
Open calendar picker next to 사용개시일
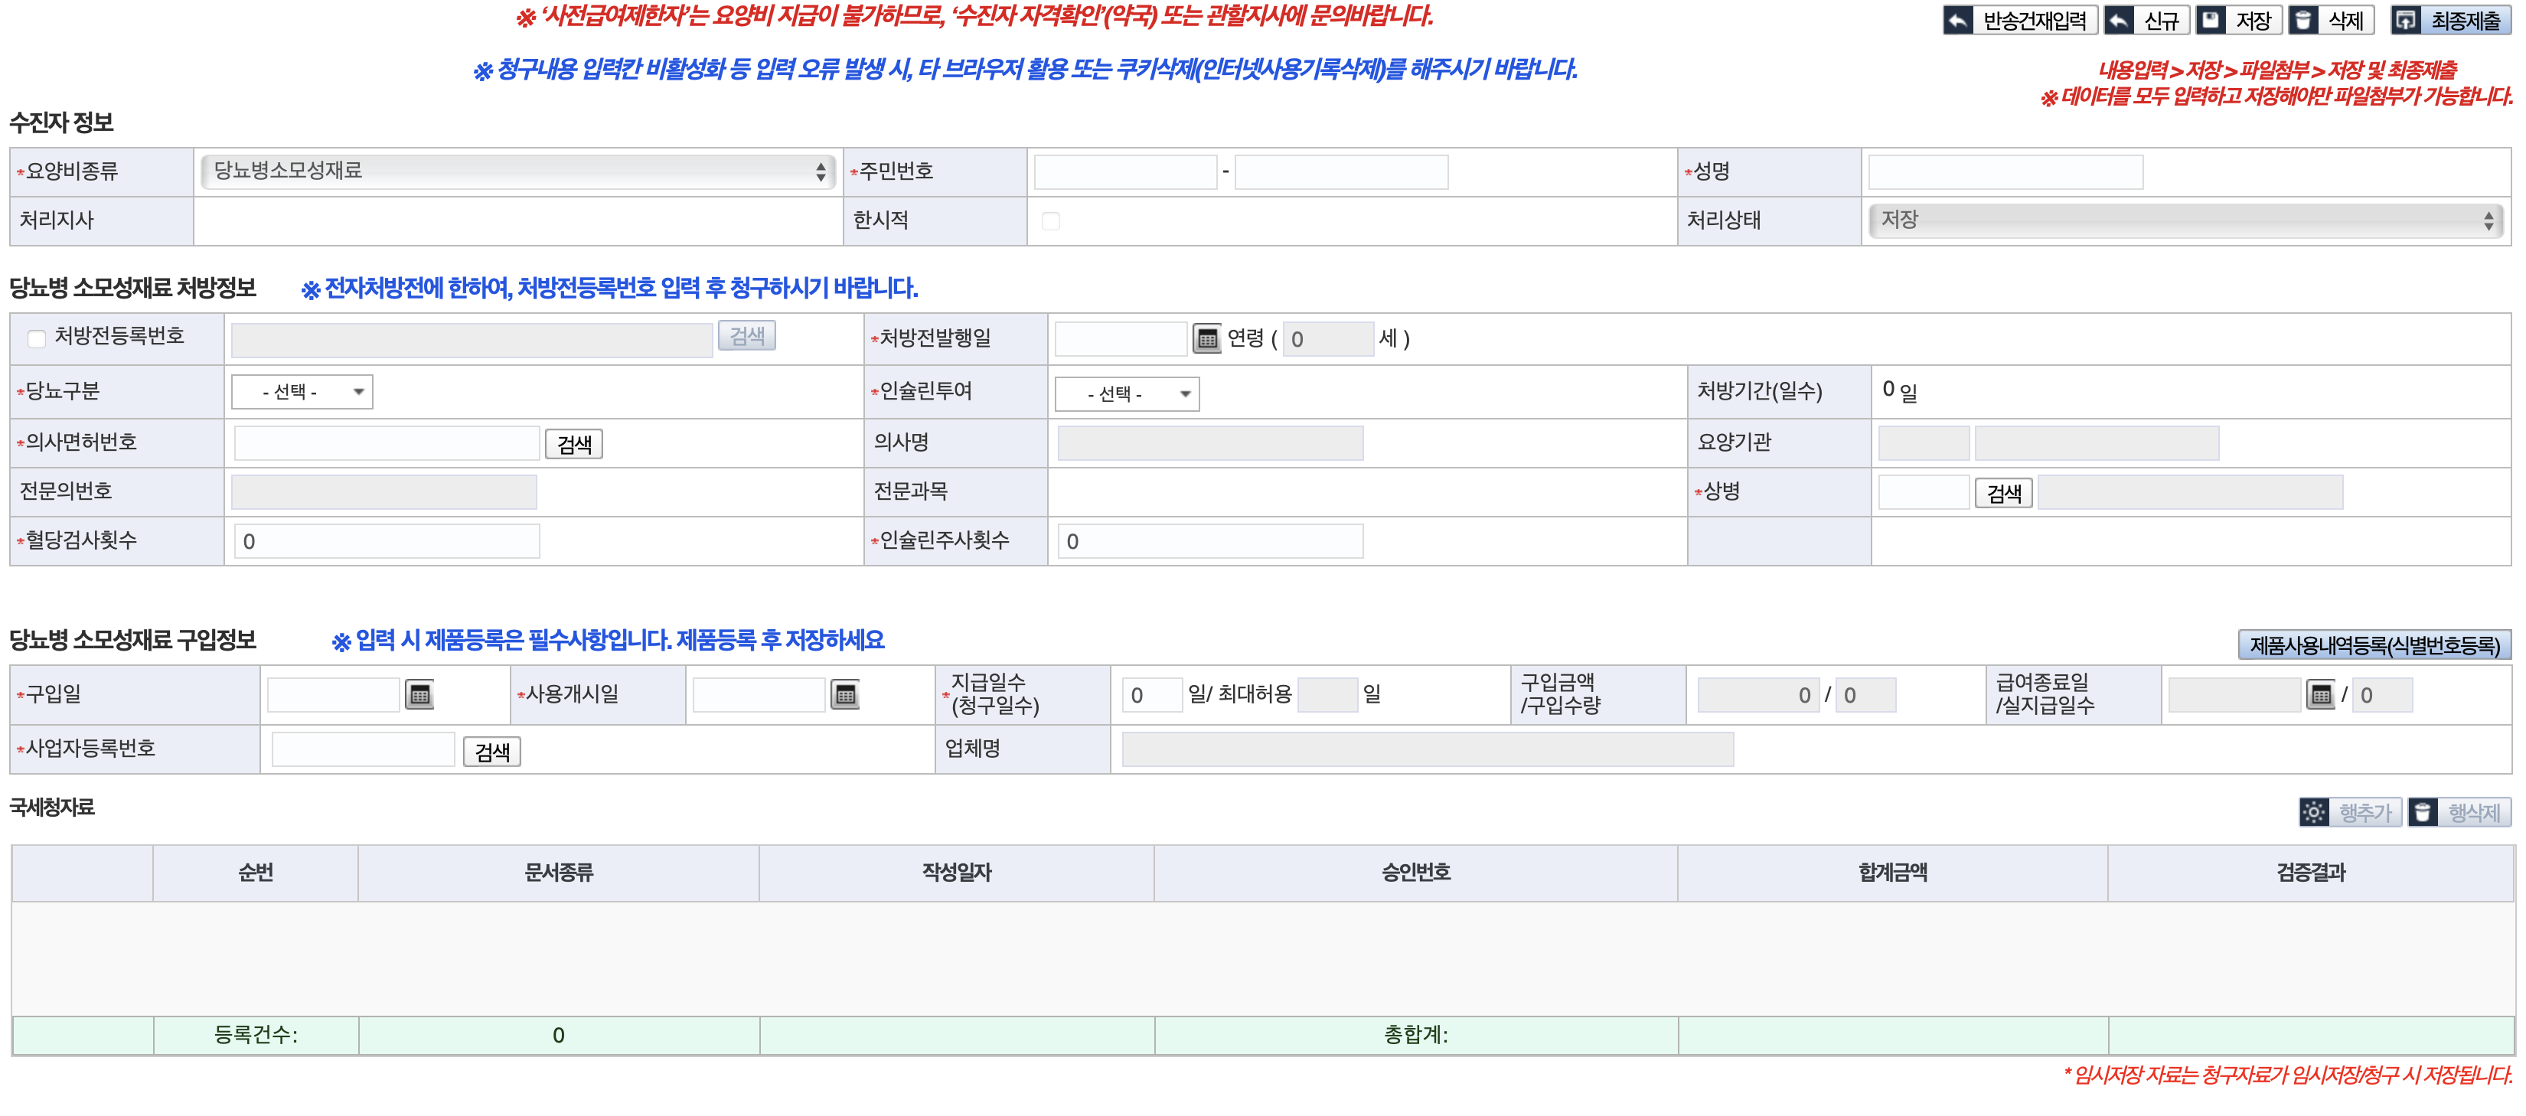click(x=845, y=695)
